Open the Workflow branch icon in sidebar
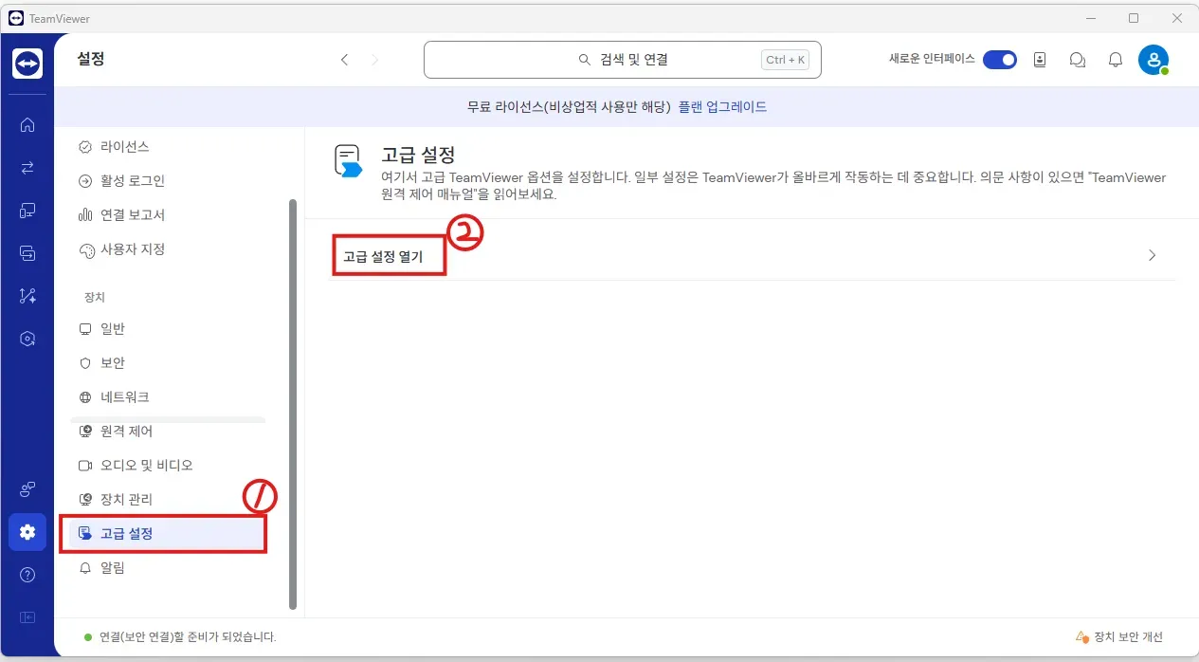Viewport: 1199px width, 662px height. tap(27, 296)
